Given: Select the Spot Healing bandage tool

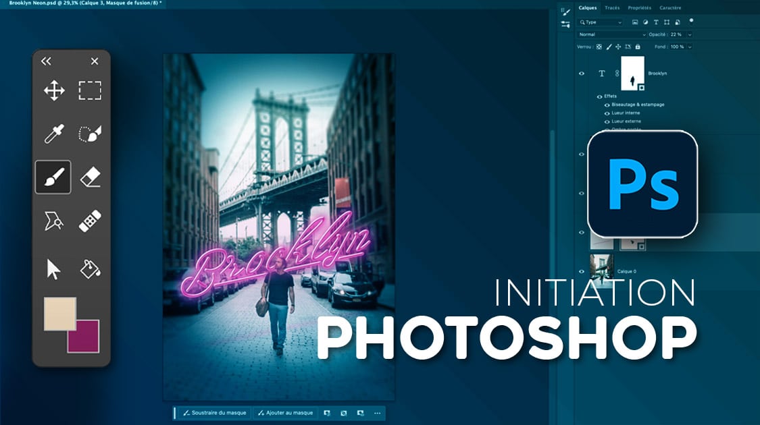Looking at the screenshot, I should pyautogui.click(x=90, y=221).
